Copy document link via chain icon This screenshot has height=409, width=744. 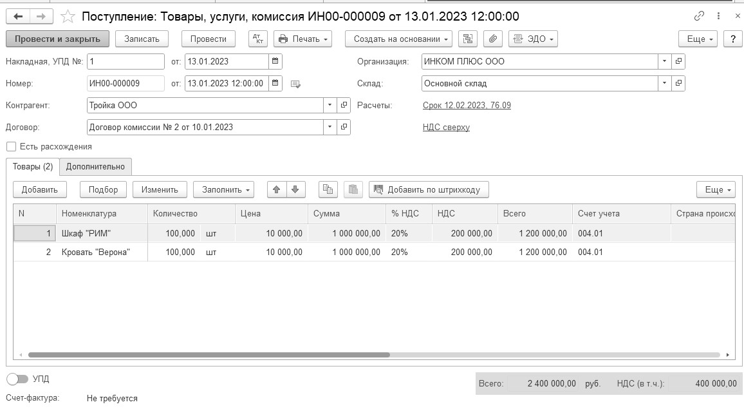(699, 16)
